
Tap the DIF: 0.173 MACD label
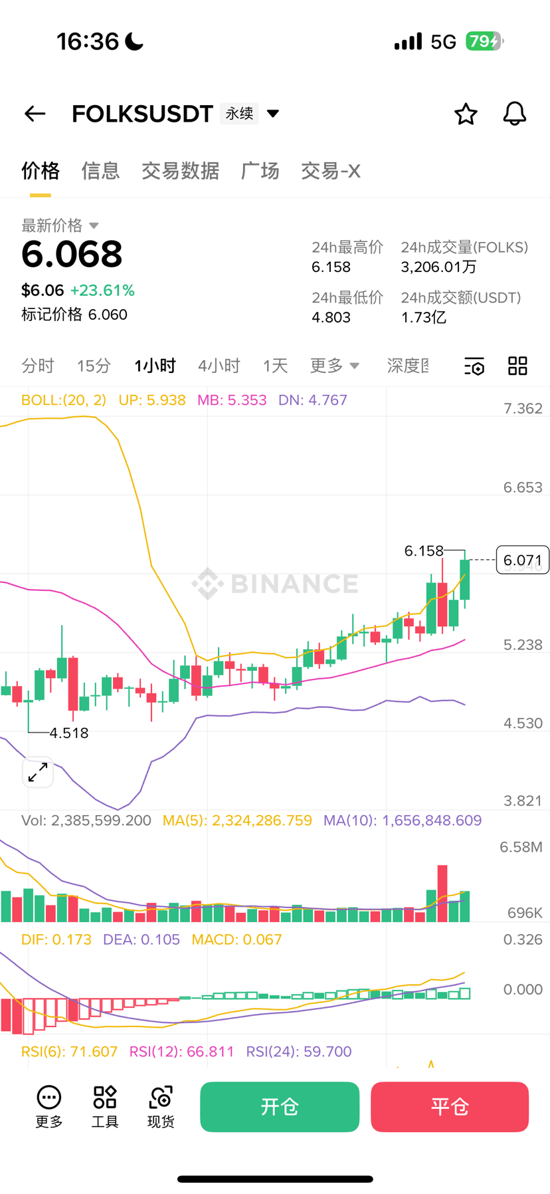(x=56, y=939)
